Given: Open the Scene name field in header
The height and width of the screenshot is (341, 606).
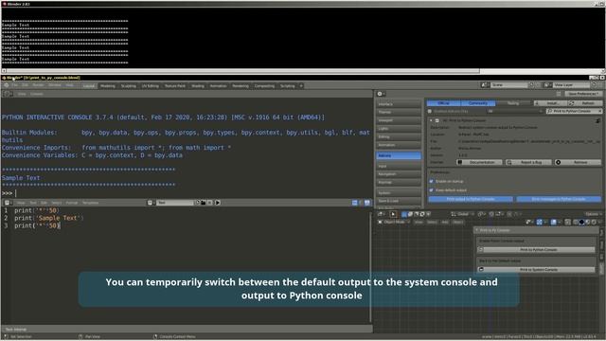Looking at the screenshot, I should pos(509,85).
